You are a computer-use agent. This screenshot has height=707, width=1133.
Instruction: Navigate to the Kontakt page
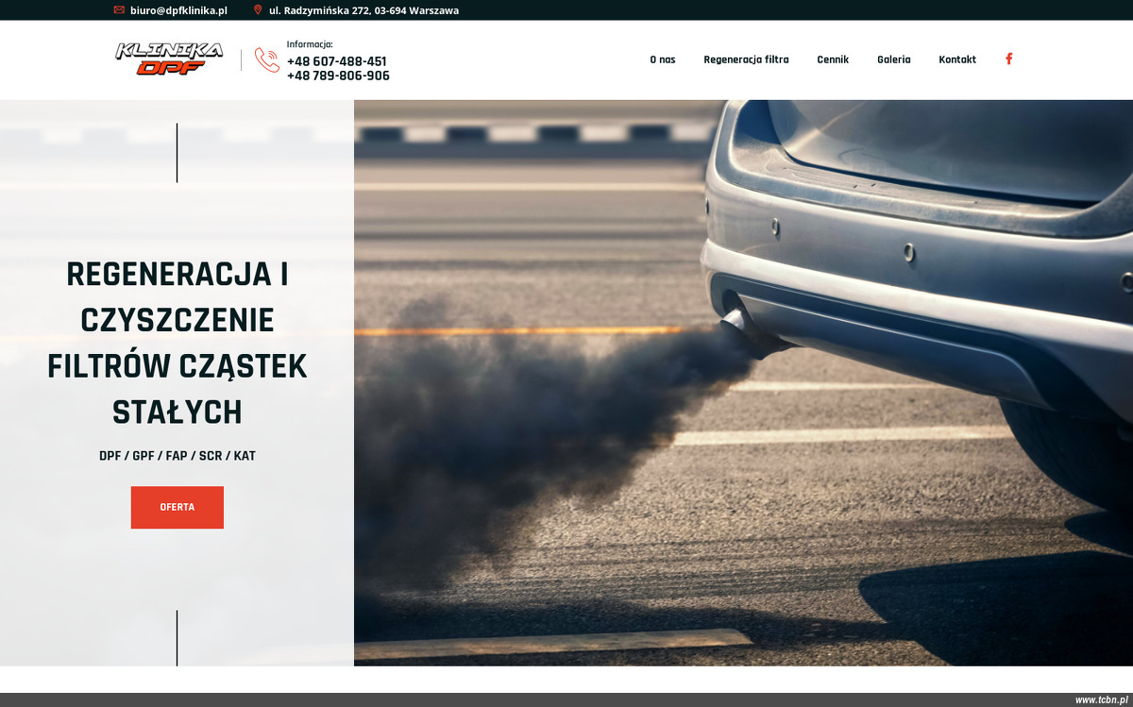[957, 59]
